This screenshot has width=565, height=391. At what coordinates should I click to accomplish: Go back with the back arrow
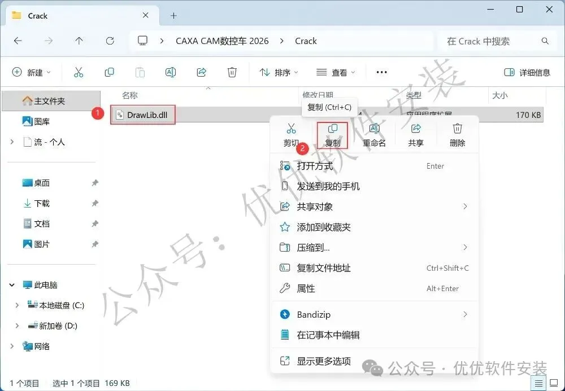18,41
